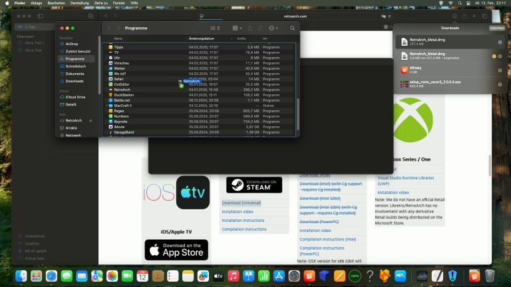Open System Settings gear in Dock

tap(294, 276)
